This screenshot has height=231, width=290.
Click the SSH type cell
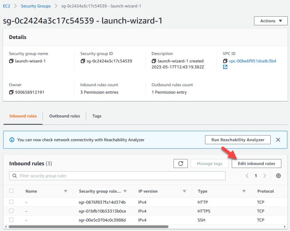[x=201, y=220]
